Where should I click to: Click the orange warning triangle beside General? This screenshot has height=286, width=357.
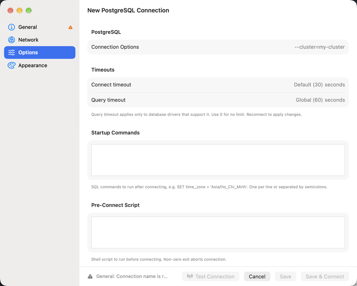71,27
